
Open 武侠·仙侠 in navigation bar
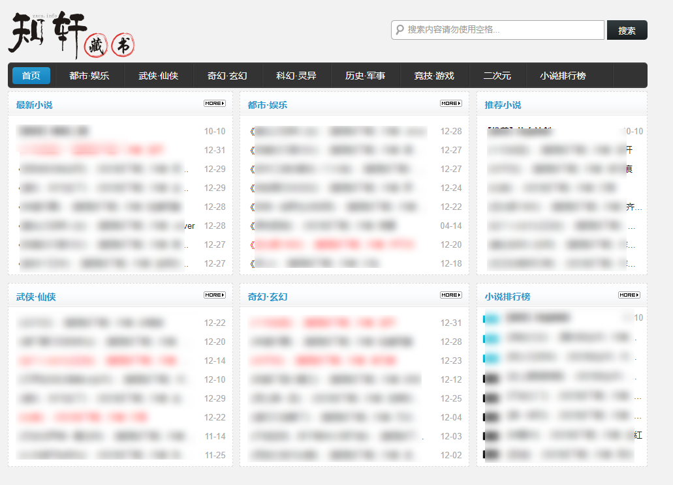(x=158, y=76)
